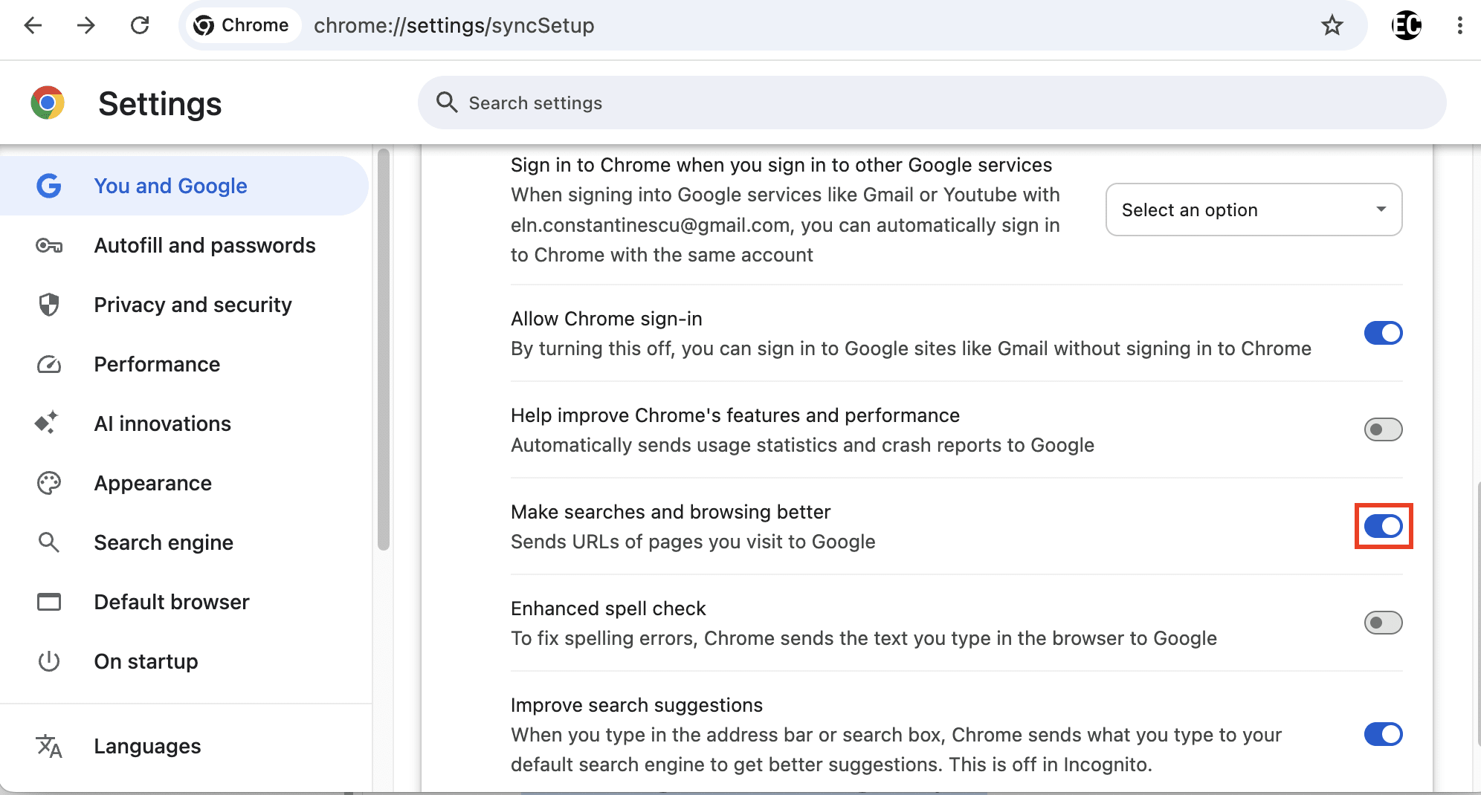Go back to the previous page

pos(33,25)
